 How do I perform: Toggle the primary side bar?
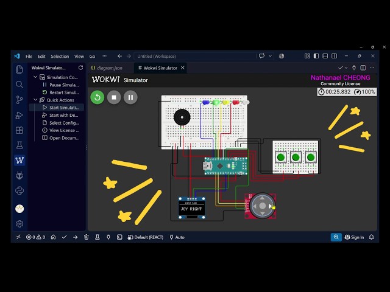[x=316, y=56]
